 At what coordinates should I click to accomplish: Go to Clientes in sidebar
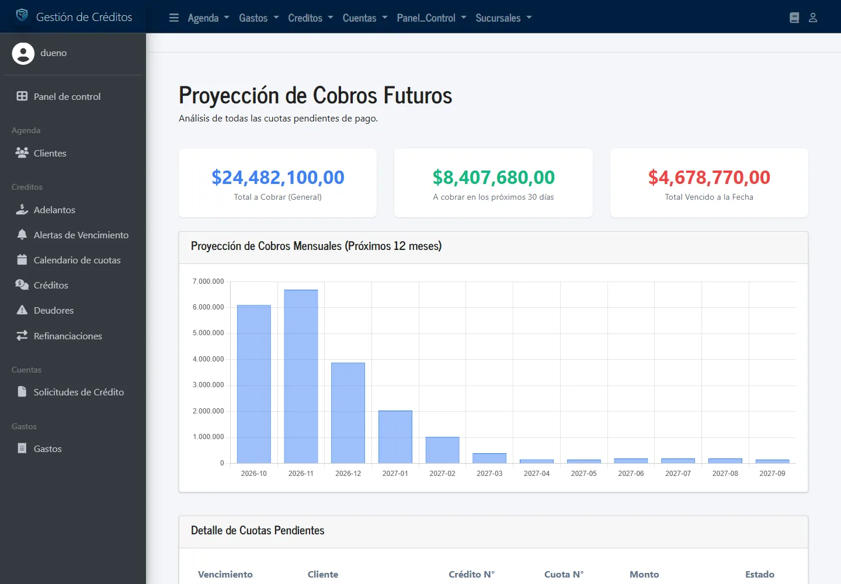pyautogui.click(x=73, y=153)
